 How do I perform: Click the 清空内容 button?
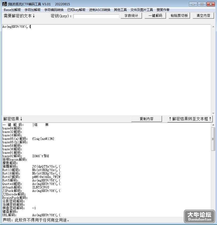[x=203, y=15]
